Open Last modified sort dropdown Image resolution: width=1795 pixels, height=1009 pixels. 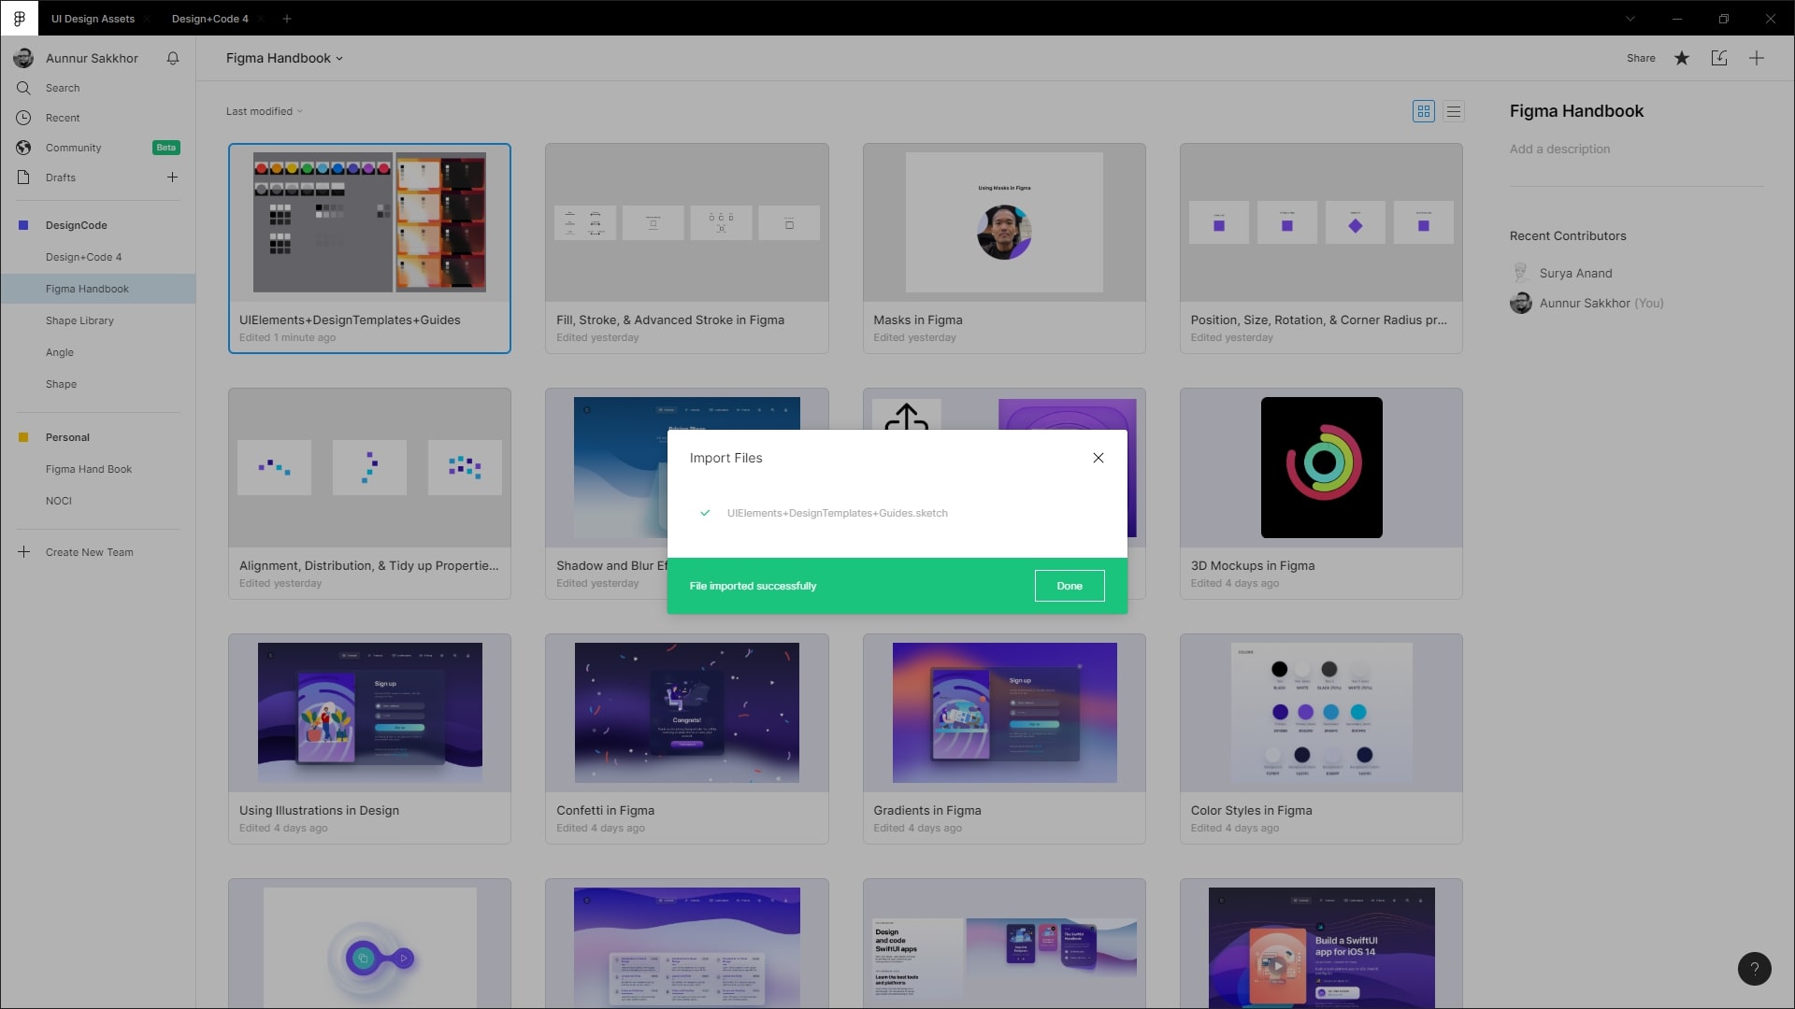[264, 111]
